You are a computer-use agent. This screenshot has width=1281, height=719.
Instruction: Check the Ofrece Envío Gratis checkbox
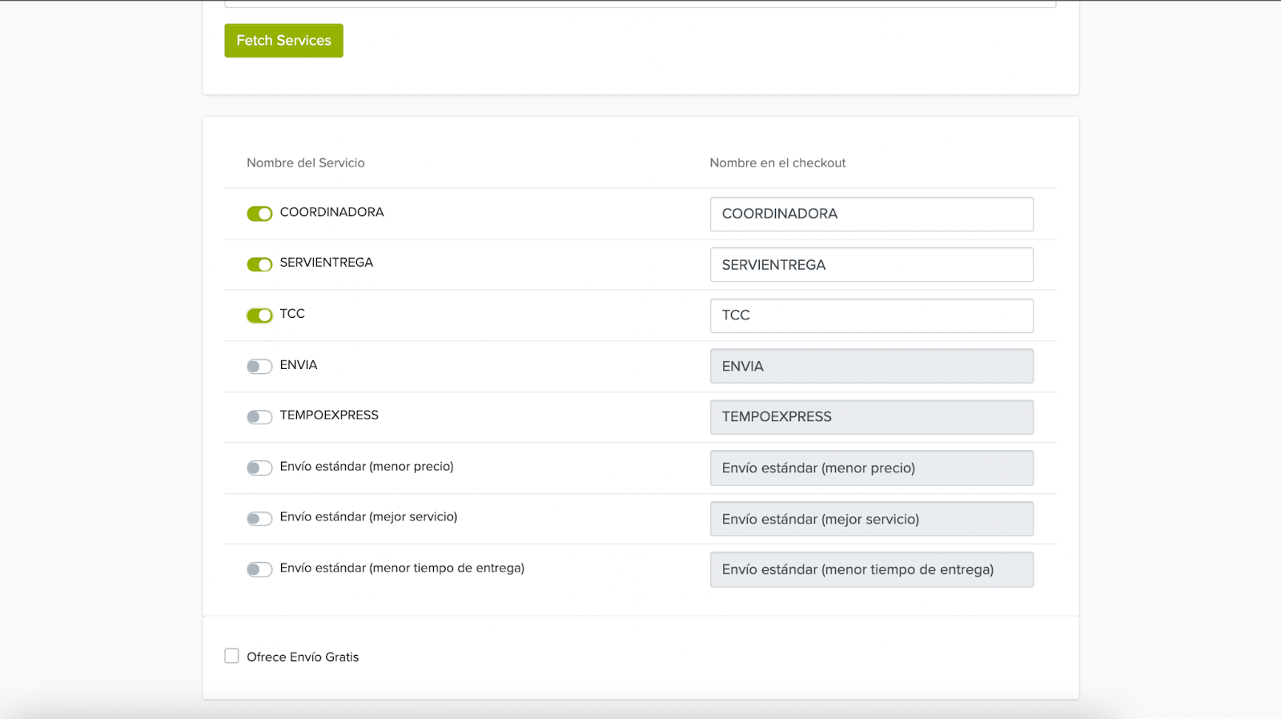pyautogui.click(x=232, y=657)
